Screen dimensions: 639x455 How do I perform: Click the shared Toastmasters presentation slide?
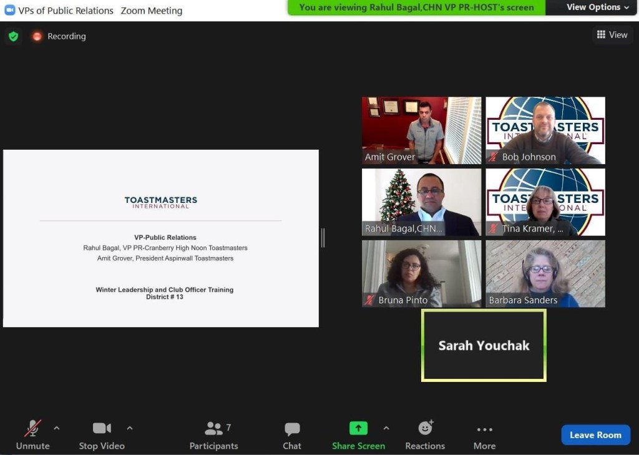coord(161,238)
